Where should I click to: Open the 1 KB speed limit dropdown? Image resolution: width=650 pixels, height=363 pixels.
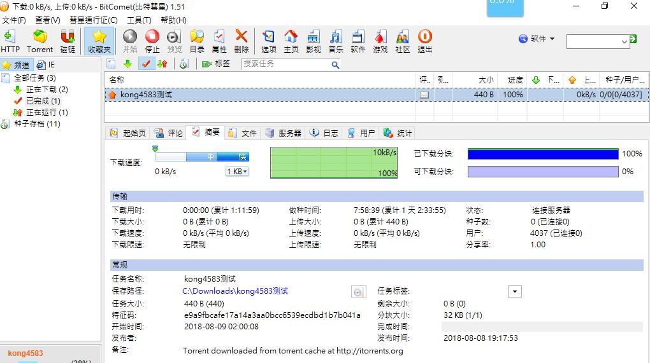click(237, 172)
